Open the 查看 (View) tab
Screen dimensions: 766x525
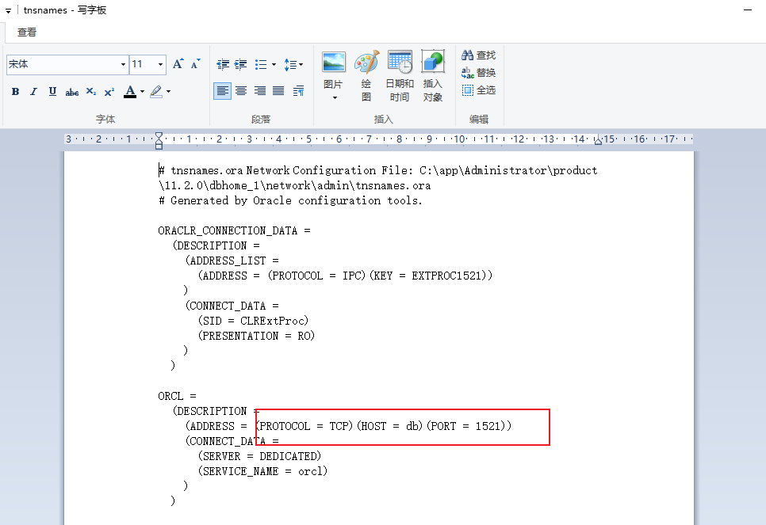(27, 32)
